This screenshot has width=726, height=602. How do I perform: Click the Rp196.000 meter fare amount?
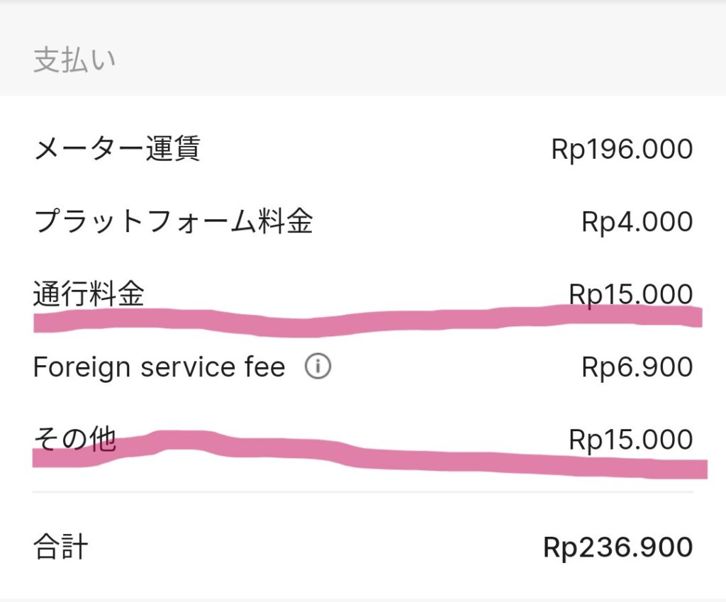point(622,150)
